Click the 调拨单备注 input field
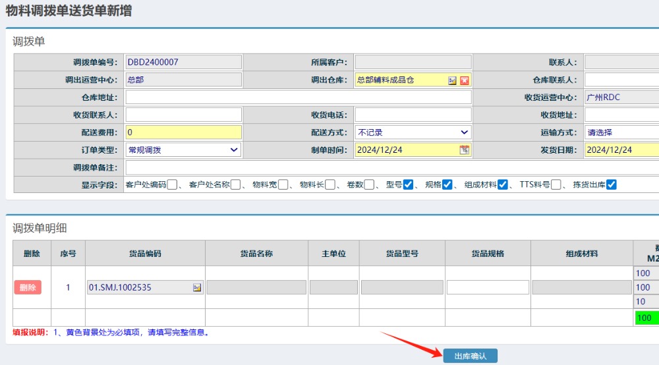This screenshot has width=659, height=365. pos(389,168)
